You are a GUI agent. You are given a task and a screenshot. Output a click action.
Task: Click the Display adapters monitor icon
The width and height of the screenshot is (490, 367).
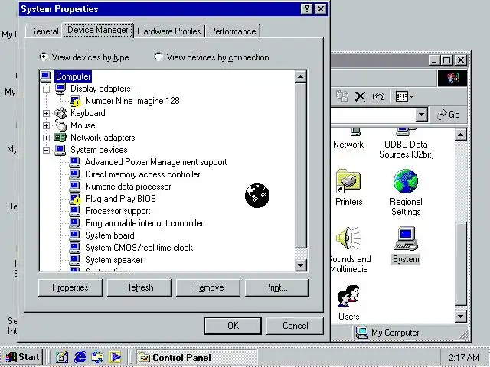pos(60,89)
